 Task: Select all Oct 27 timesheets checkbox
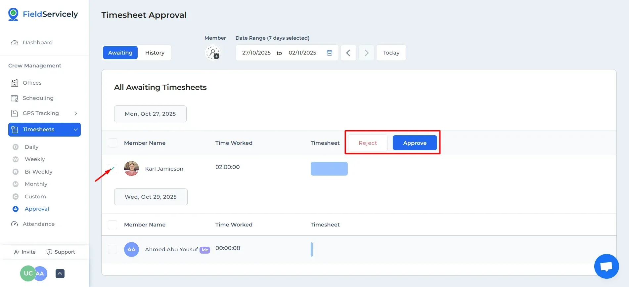pyautogui.click(x=112, y=143)
